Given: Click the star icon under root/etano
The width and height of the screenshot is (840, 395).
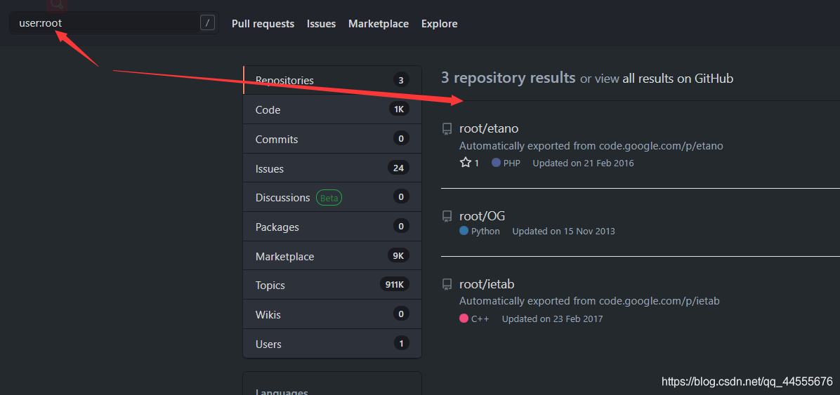Looking at the screenshot, I should [466, 163].
